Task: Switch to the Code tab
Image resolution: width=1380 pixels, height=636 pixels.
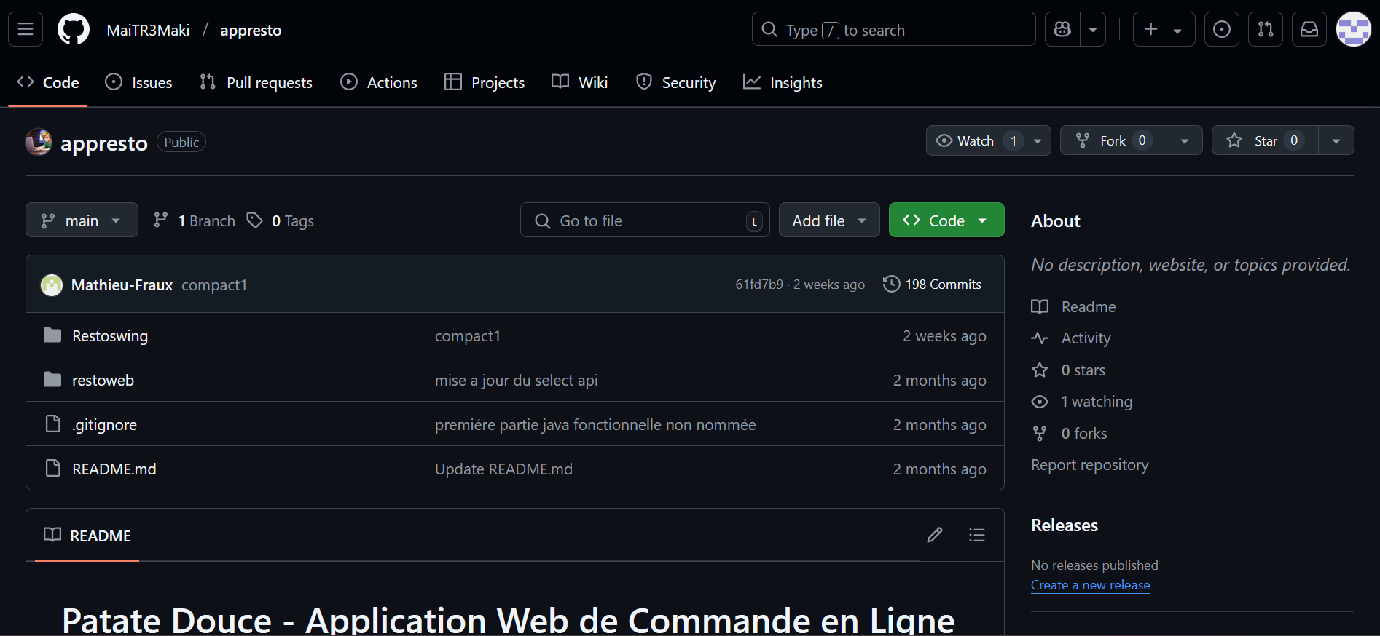Action: pyautogui.click(x=48, y=82)
